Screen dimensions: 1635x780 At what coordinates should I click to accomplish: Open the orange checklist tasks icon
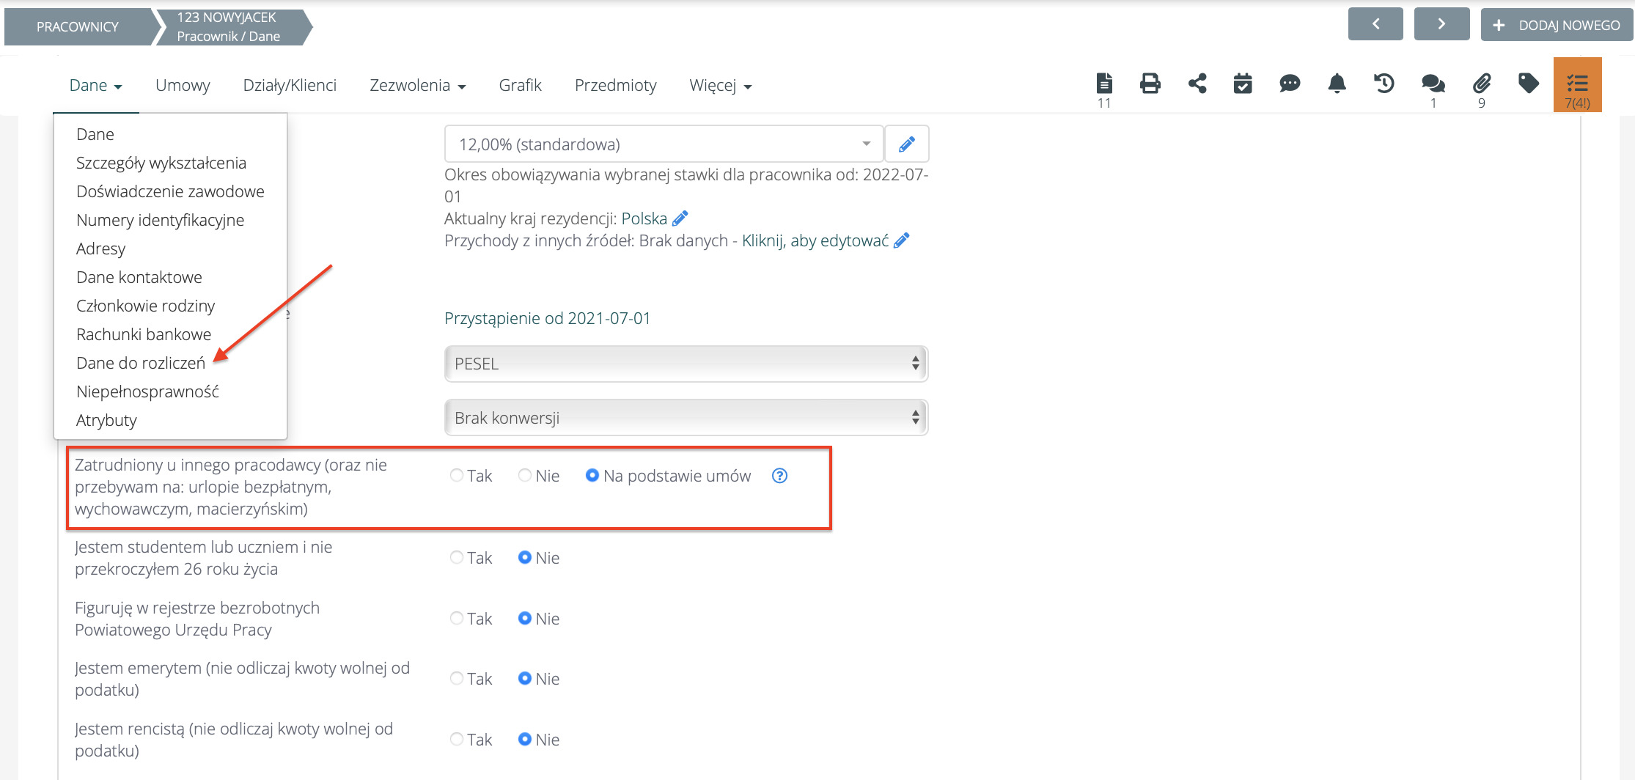1577,85
